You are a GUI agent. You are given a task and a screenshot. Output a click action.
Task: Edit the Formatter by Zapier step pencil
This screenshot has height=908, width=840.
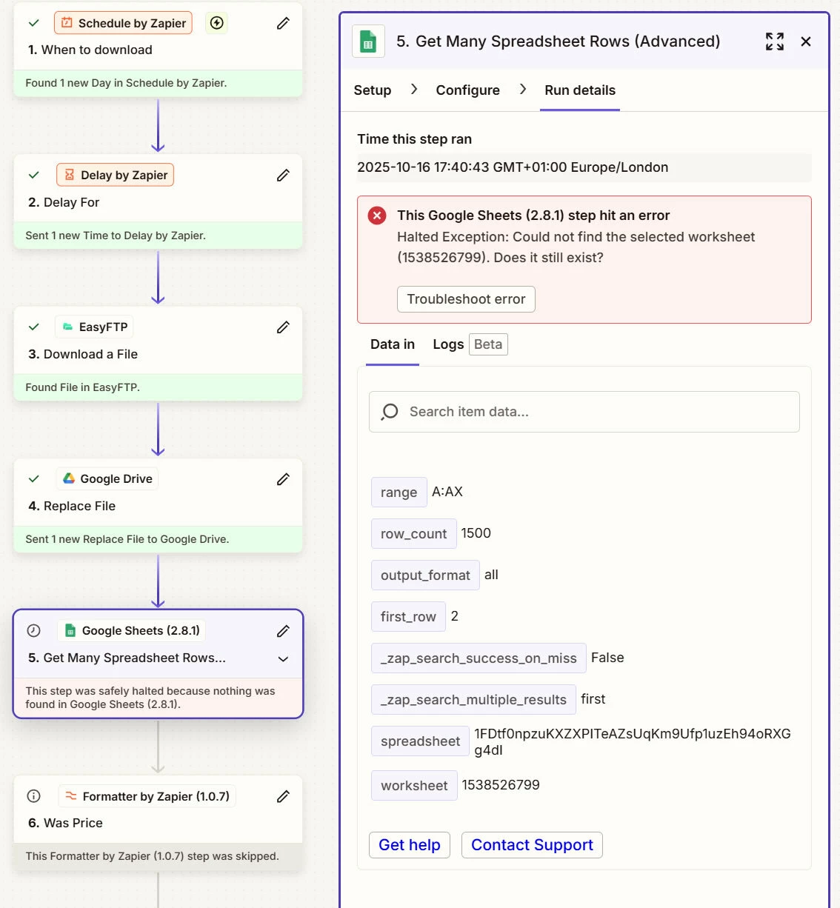click(x=283, y=797)
